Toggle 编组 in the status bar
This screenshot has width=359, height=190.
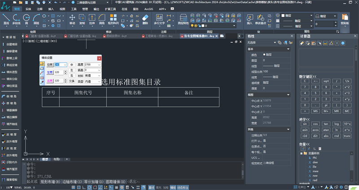coord(173,187)
